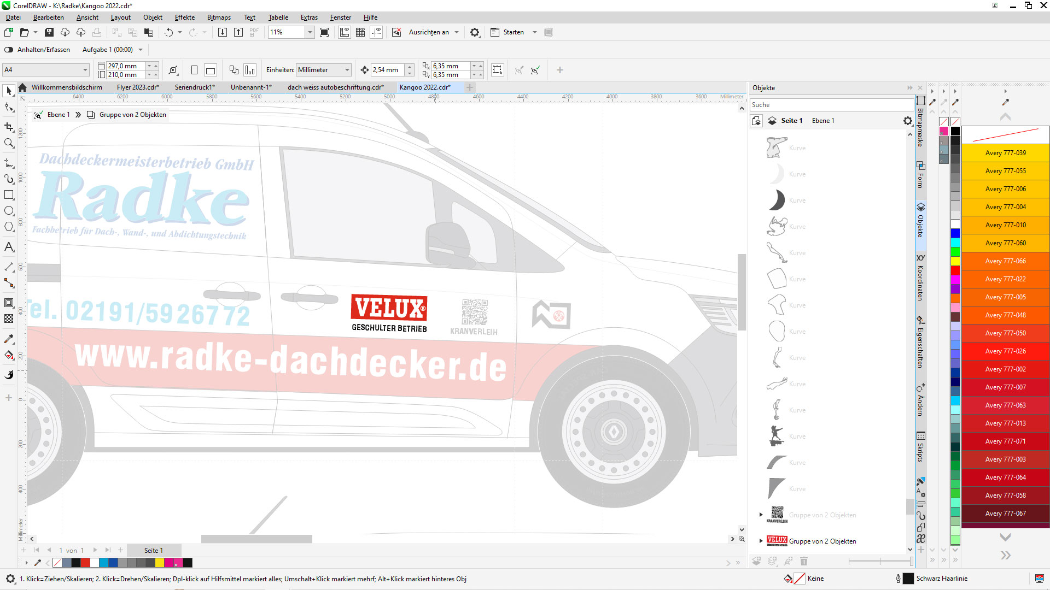Select the Ellipse tool
The height and width of the screenshot is (590, 1050).
click(x=9, y=211)
